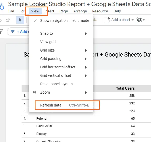151x142 pixels.
Task: Click the Display row label
Action: tap(42, 134)
